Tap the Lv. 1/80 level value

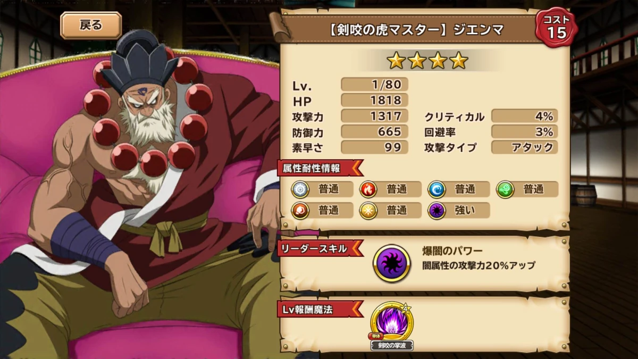click(x=374, y=84)
